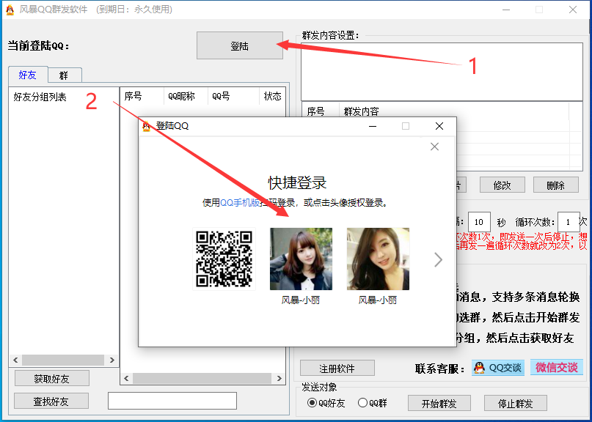Focus the friend search input field

[x=172, y=401]
